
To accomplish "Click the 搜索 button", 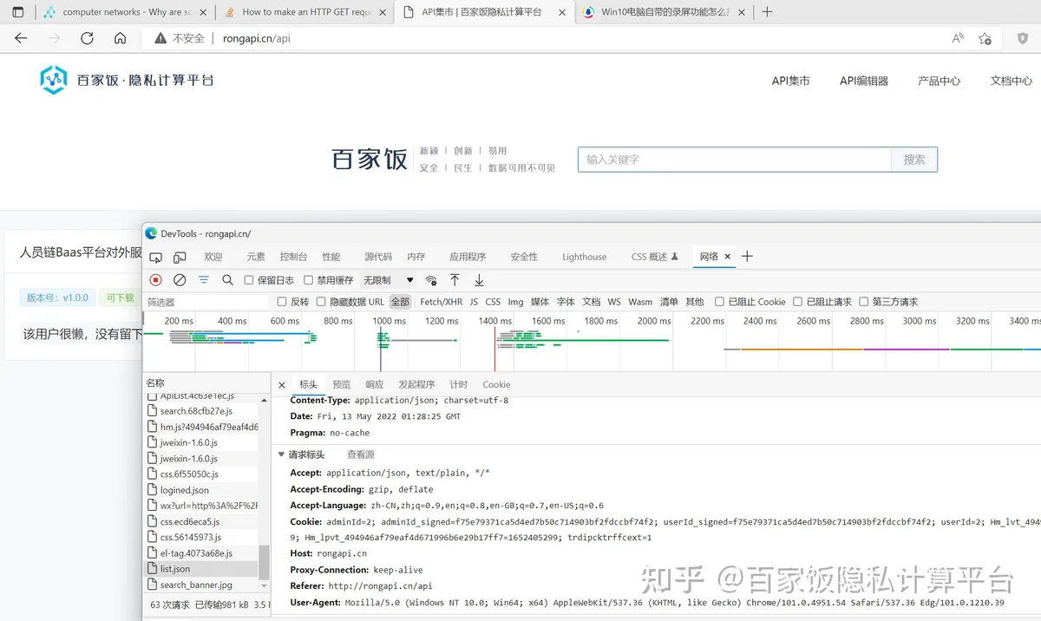I will pos(914,160).
